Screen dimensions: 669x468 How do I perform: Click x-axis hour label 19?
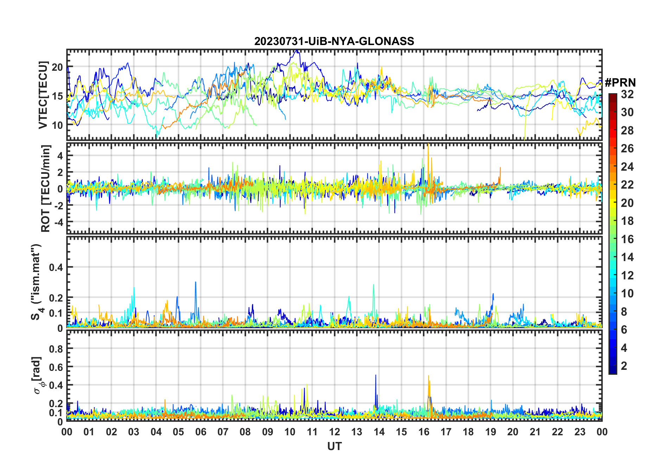491,432
